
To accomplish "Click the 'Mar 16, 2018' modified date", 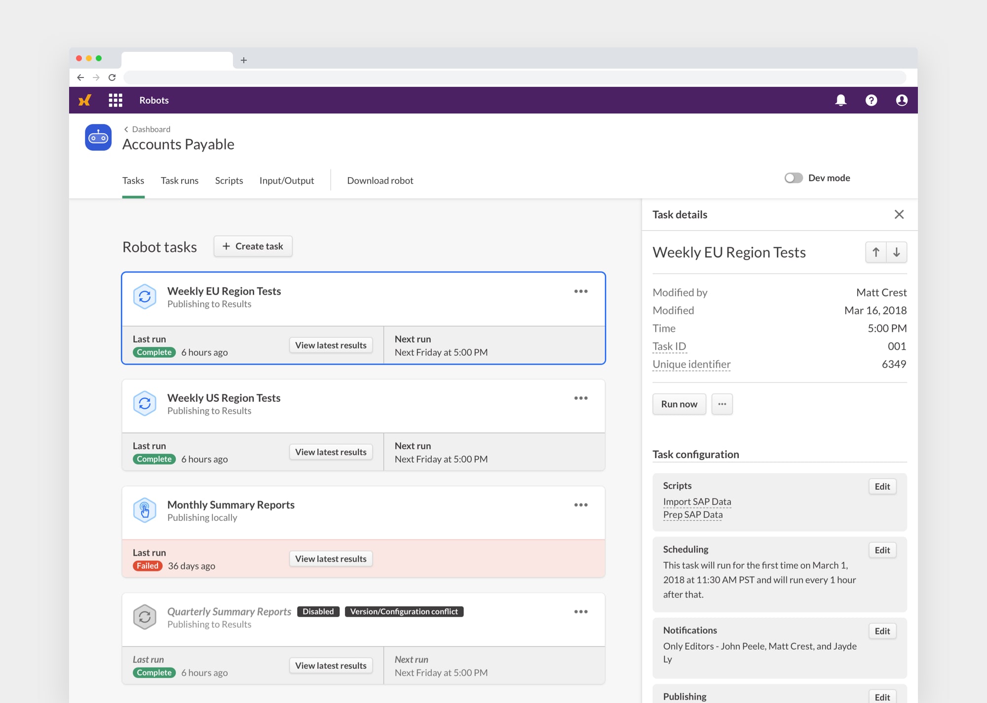I will (x=875, y=311).
